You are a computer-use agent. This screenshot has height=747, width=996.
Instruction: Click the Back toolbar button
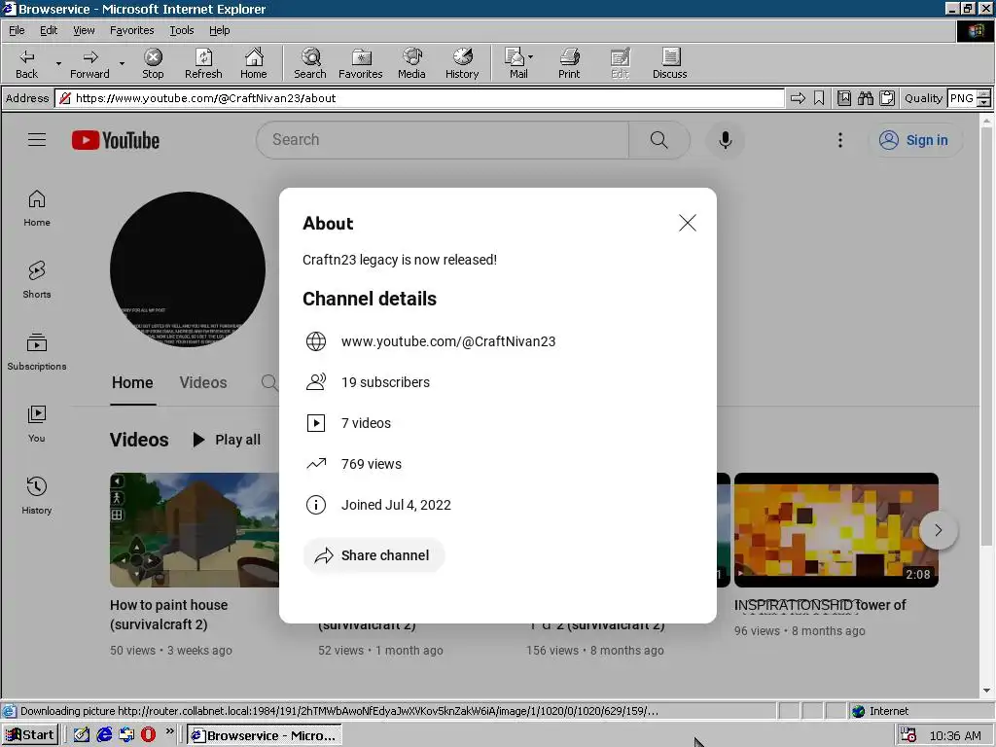pyautogui.click(x=26, y=63)
